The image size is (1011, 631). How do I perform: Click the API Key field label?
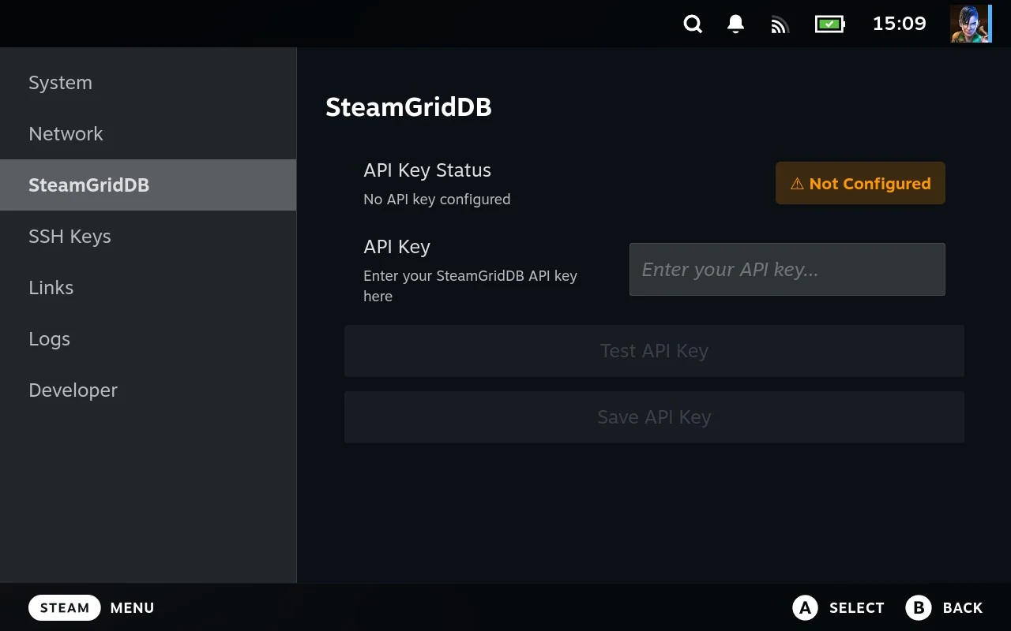397,247
